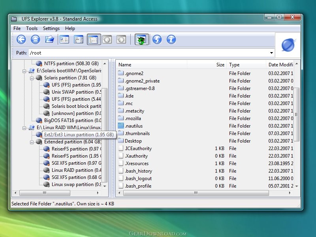Click disk icon beside Solaris partition (7.91 GB)
The width and height of the screenshot is (316, 237).
click(x=39, y=78)
